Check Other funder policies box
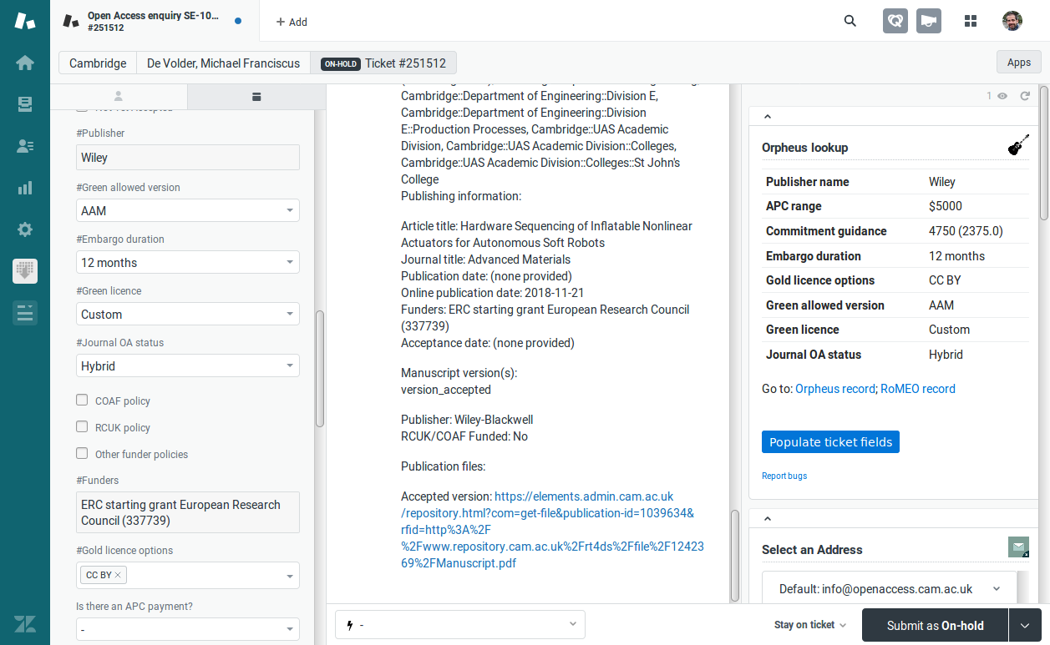This screenshot has height=645, width=1050. 82,454
